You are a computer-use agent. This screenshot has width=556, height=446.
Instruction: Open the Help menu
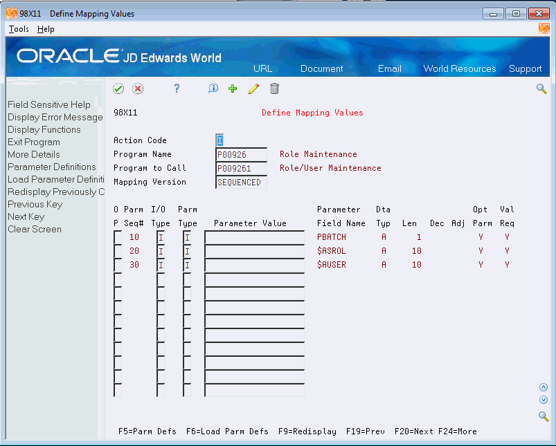(x=46, y=28)
